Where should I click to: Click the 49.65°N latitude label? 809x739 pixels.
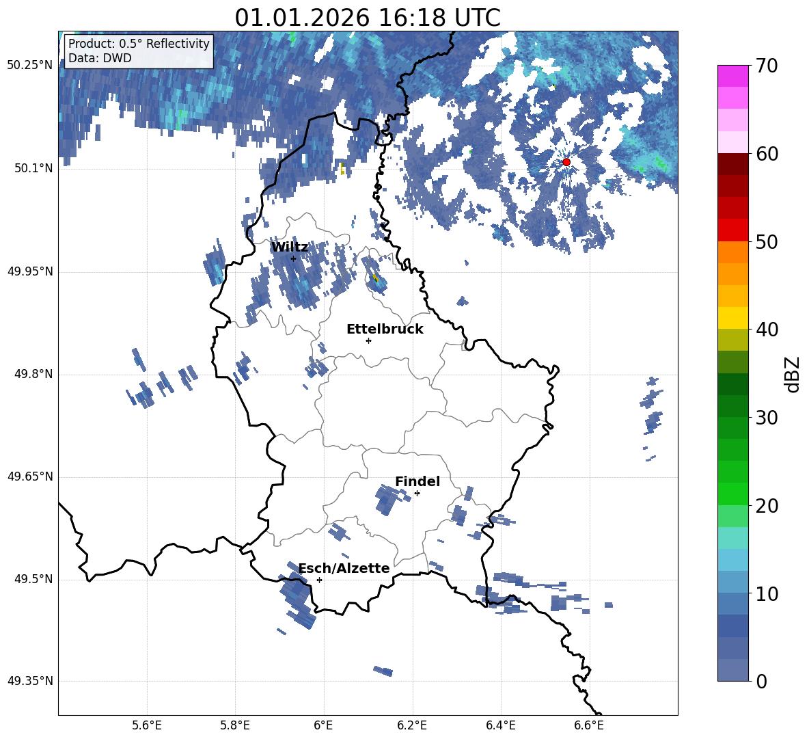(x=30, y=476)
